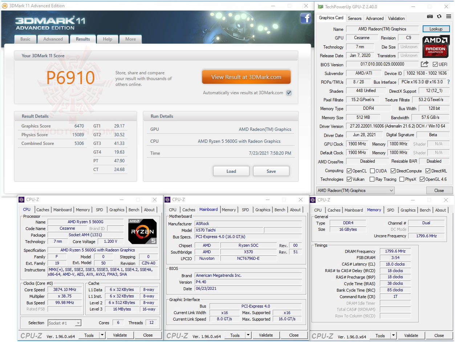455x342 pixels.
Task: Click the P6910 score text
Action: tap(70, 78)
